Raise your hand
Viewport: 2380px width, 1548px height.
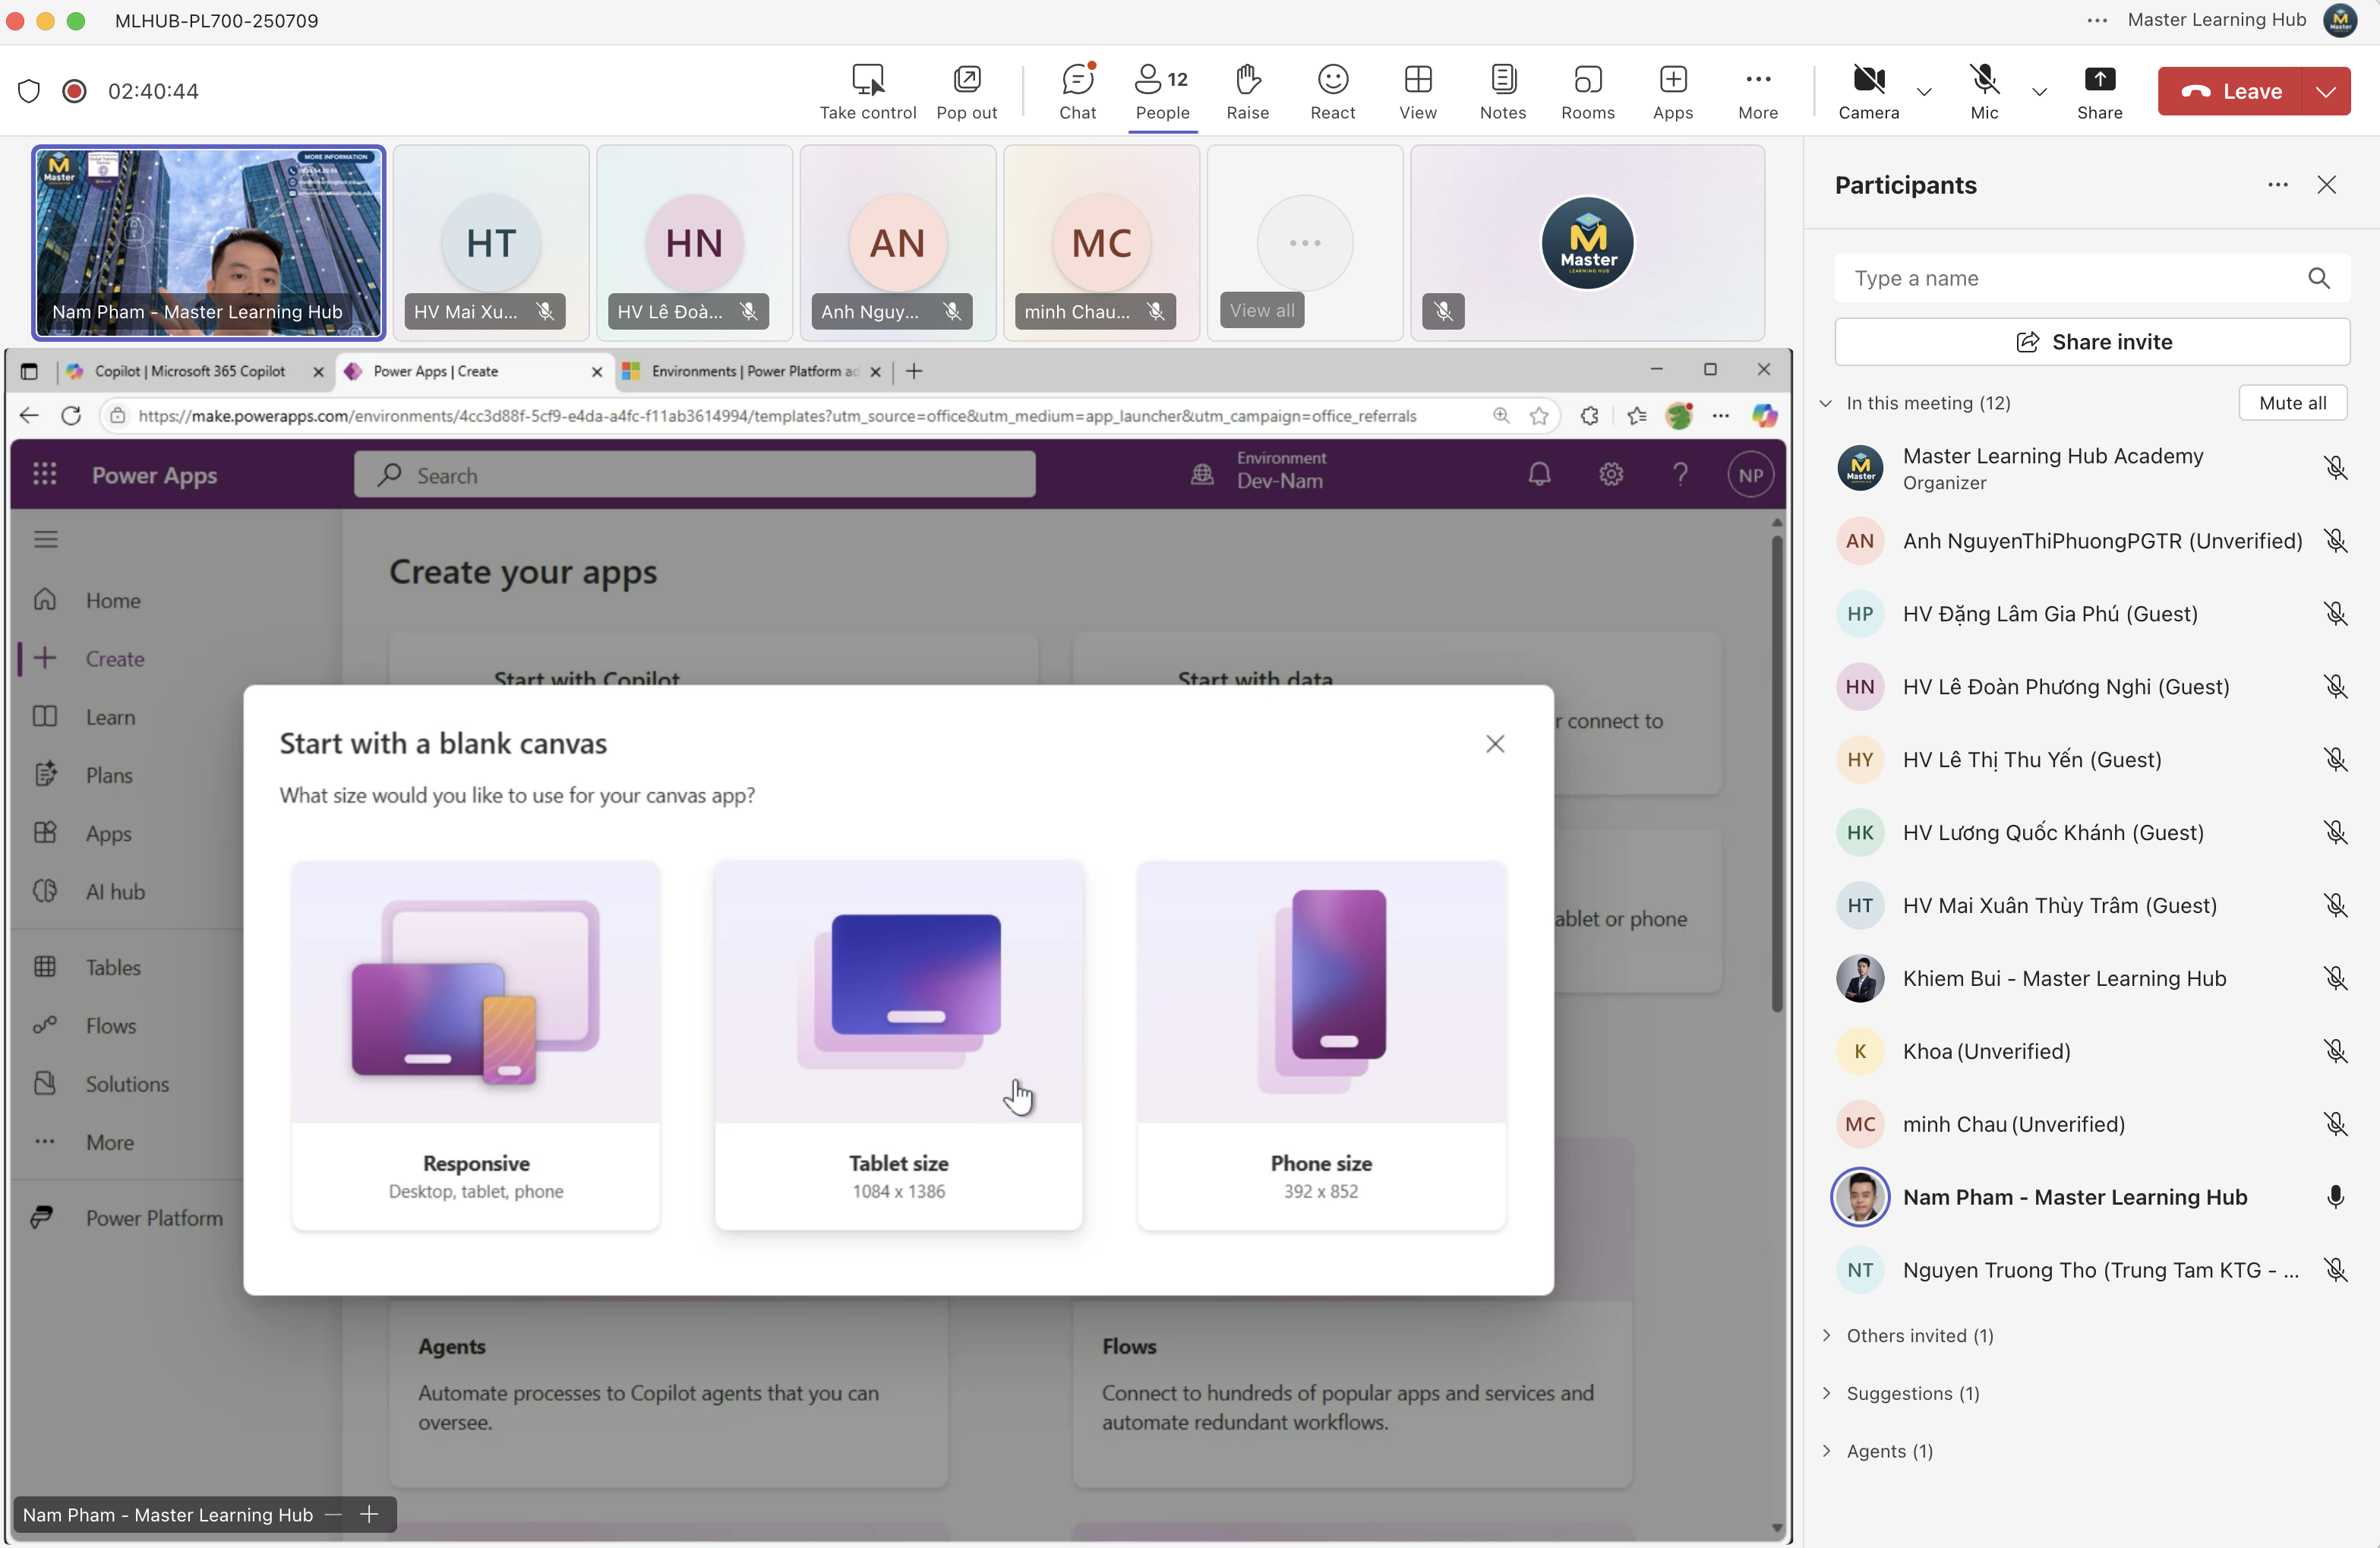1247,91
